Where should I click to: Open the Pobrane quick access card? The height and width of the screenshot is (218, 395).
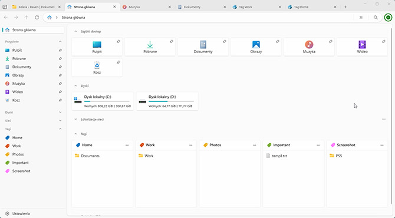150,47
